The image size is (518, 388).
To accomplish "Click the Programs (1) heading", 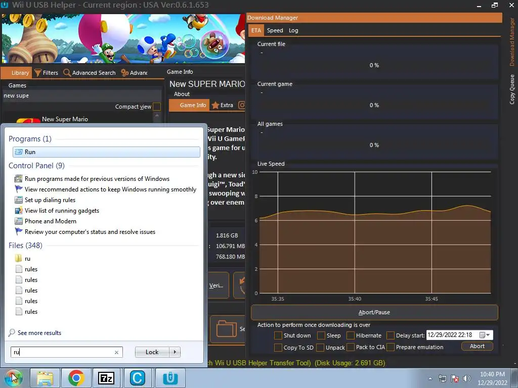I will (30, 139).
